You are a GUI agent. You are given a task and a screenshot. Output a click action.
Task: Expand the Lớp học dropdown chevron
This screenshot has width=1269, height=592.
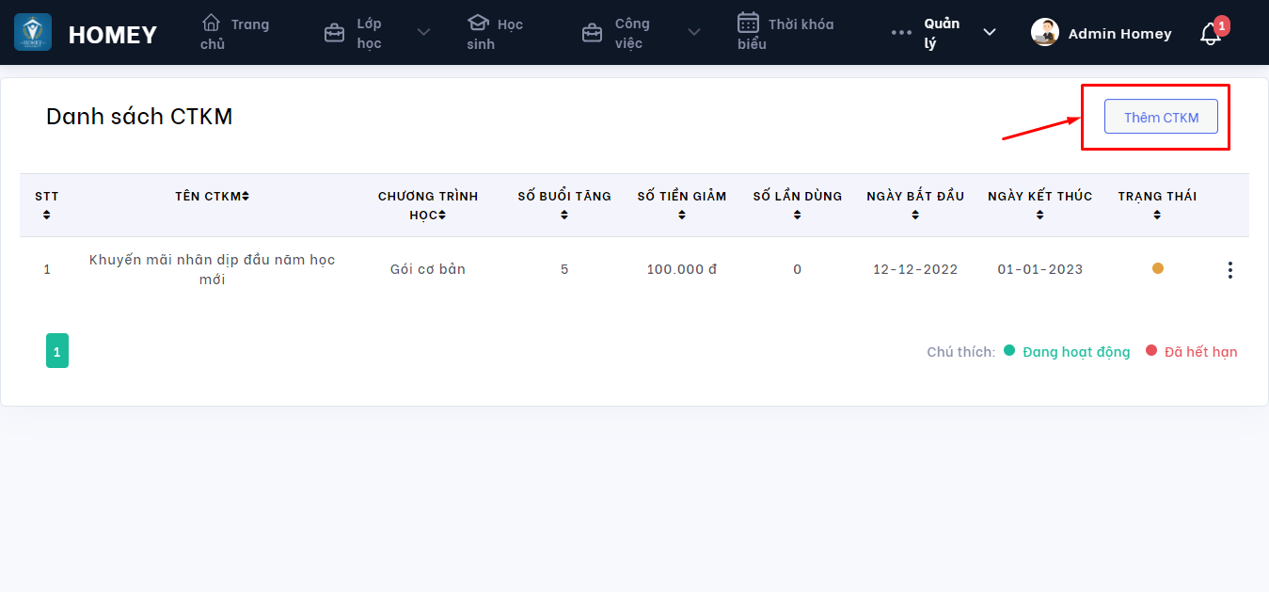coord(423,33)
